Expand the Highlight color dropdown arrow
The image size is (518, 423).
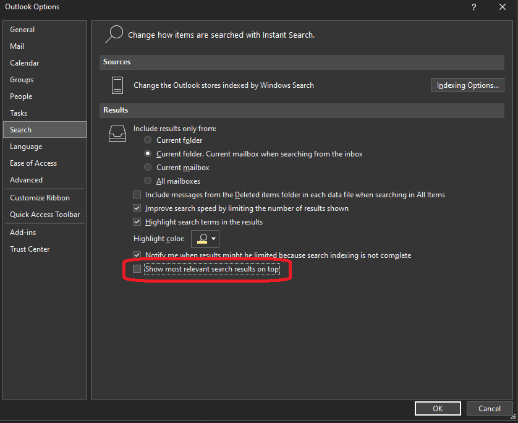[x=214, y=239]
